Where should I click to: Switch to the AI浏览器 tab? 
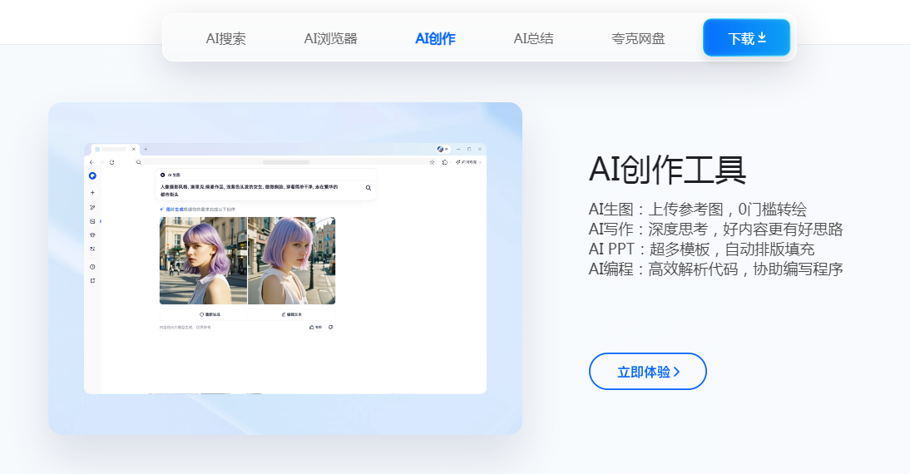tap(330, 38)
